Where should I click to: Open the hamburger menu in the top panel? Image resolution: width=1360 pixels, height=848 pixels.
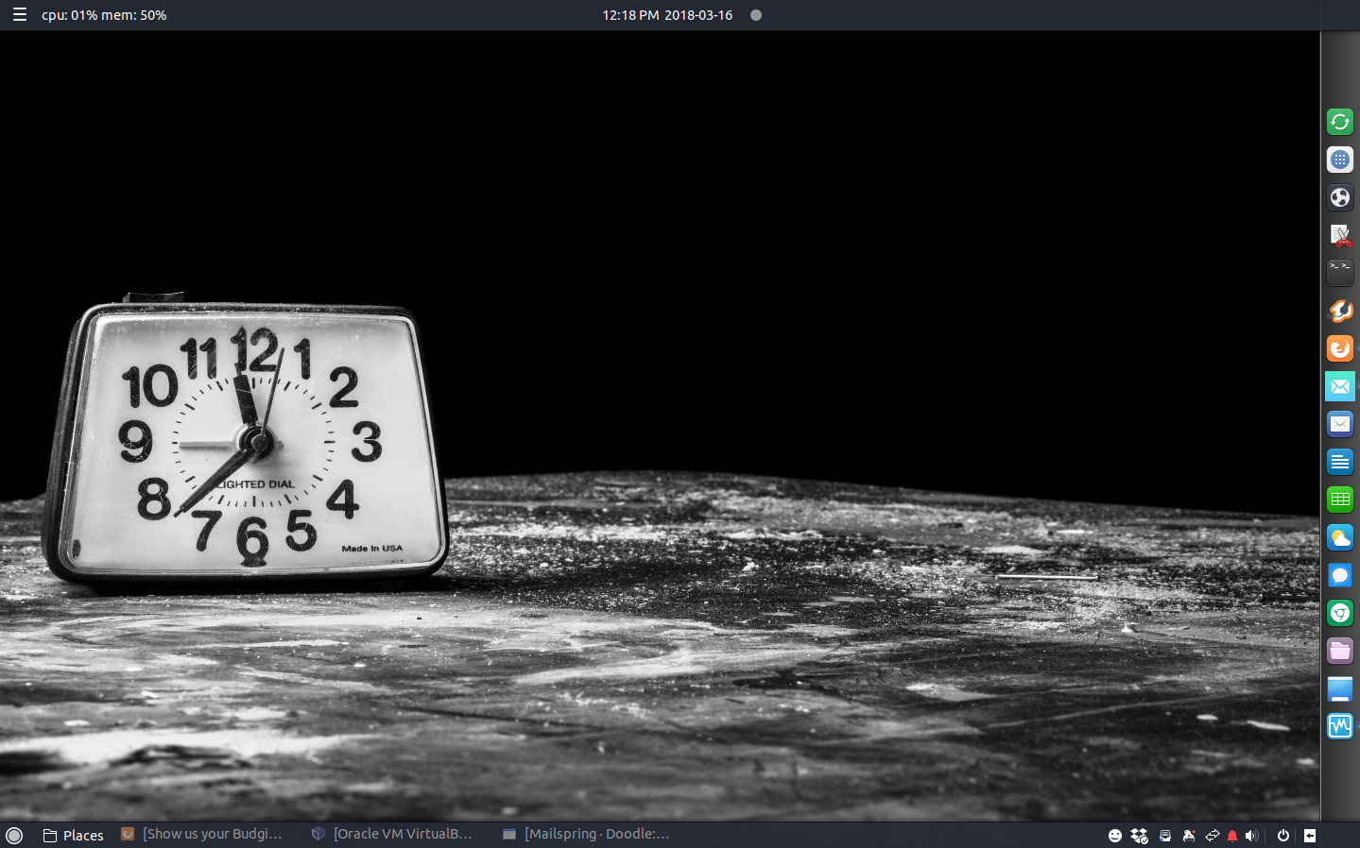click(x=19, y=14)
